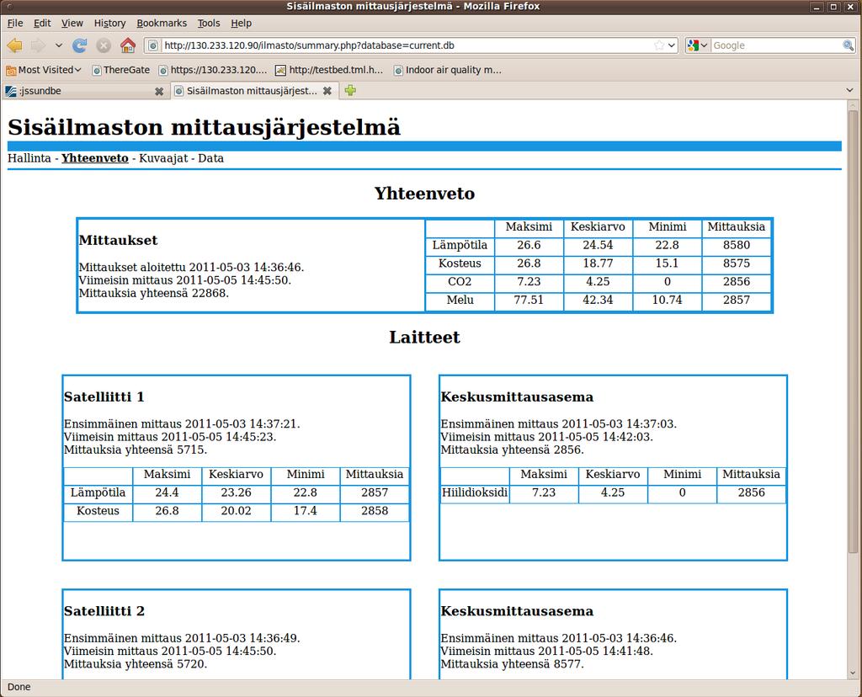Select the Hiilidioksidi row label
This screenshot has height=697, width=862.
click(x=475, y=492)
